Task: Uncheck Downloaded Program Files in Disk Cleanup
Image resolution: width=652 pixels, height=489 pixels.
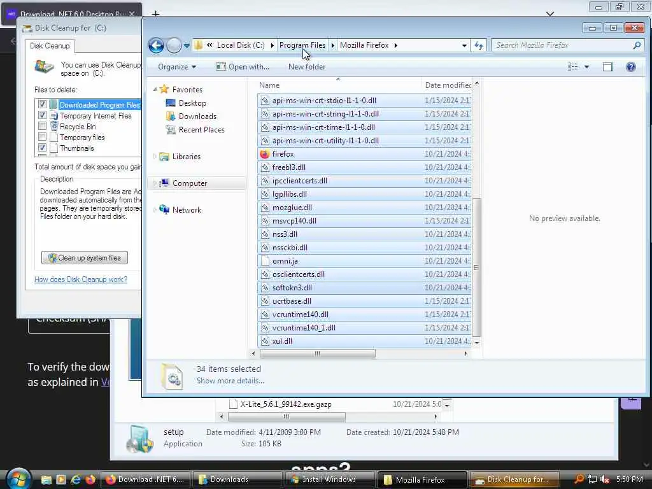Action: click(x=42, y=104)
